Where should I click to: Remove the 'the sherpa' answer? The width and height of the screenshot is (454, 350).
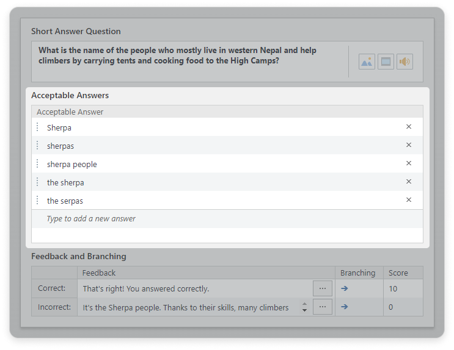[x=409, y=182]
